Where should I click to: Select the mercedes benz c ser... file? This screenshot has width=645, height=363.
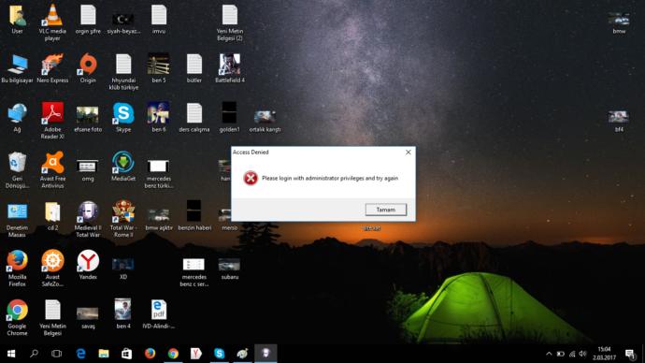(x=194, y=271)
